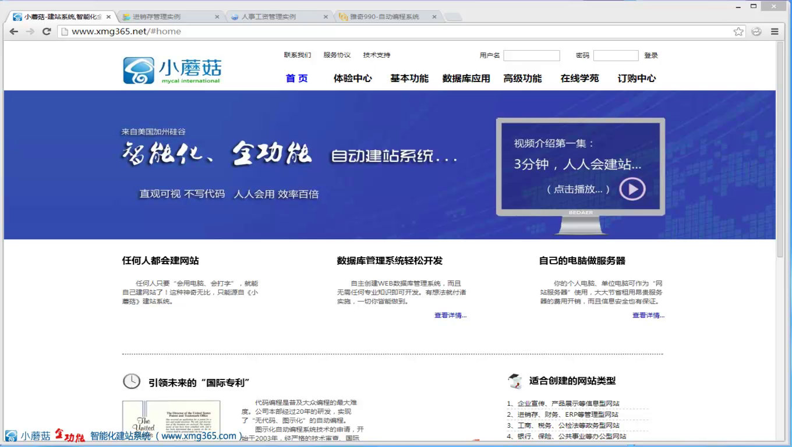Image resolution: width=792 pixels, height=447 pixels.
Task: Click the 登录 login button
Action: tap(651, 55)
